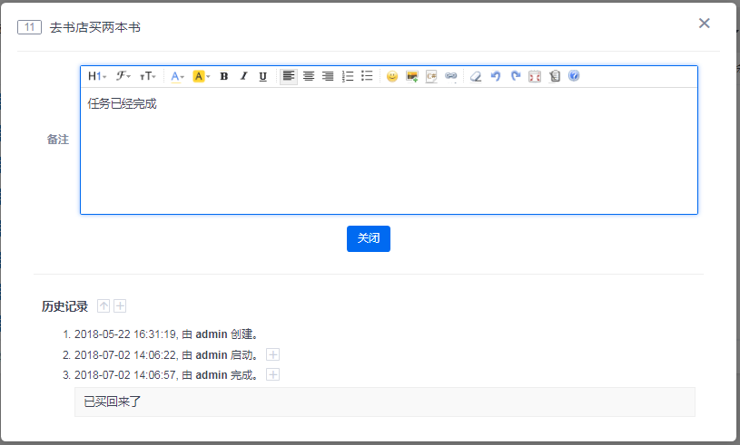Image resolution: width=740 pixels, height=445 pixels.
Task: Toggle fullscreen editor mode
Action: (x=535, y=76)
